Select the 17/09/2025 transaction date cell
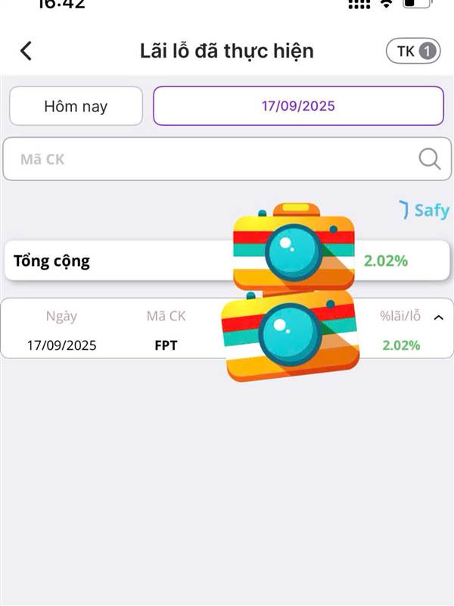 click(x=62, y=345)
